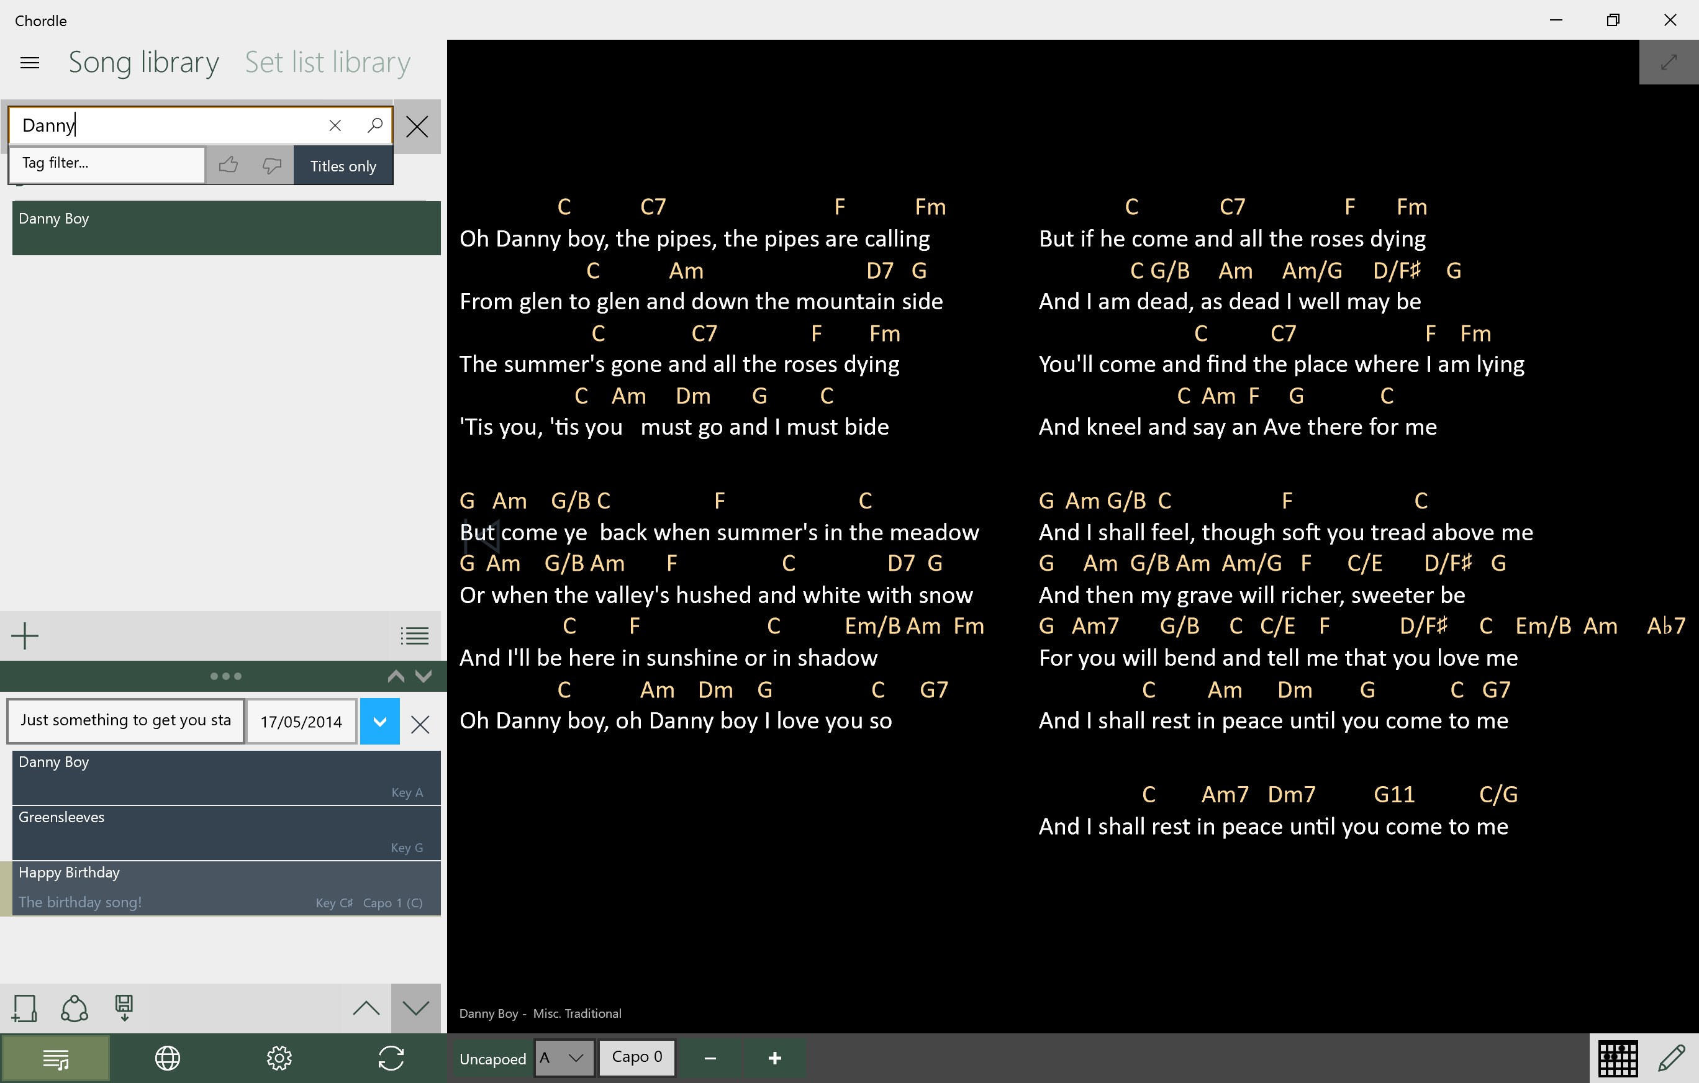Add new song with plus icon
The height and width of the screenshot is (1083, 1699).
point(25,635)
